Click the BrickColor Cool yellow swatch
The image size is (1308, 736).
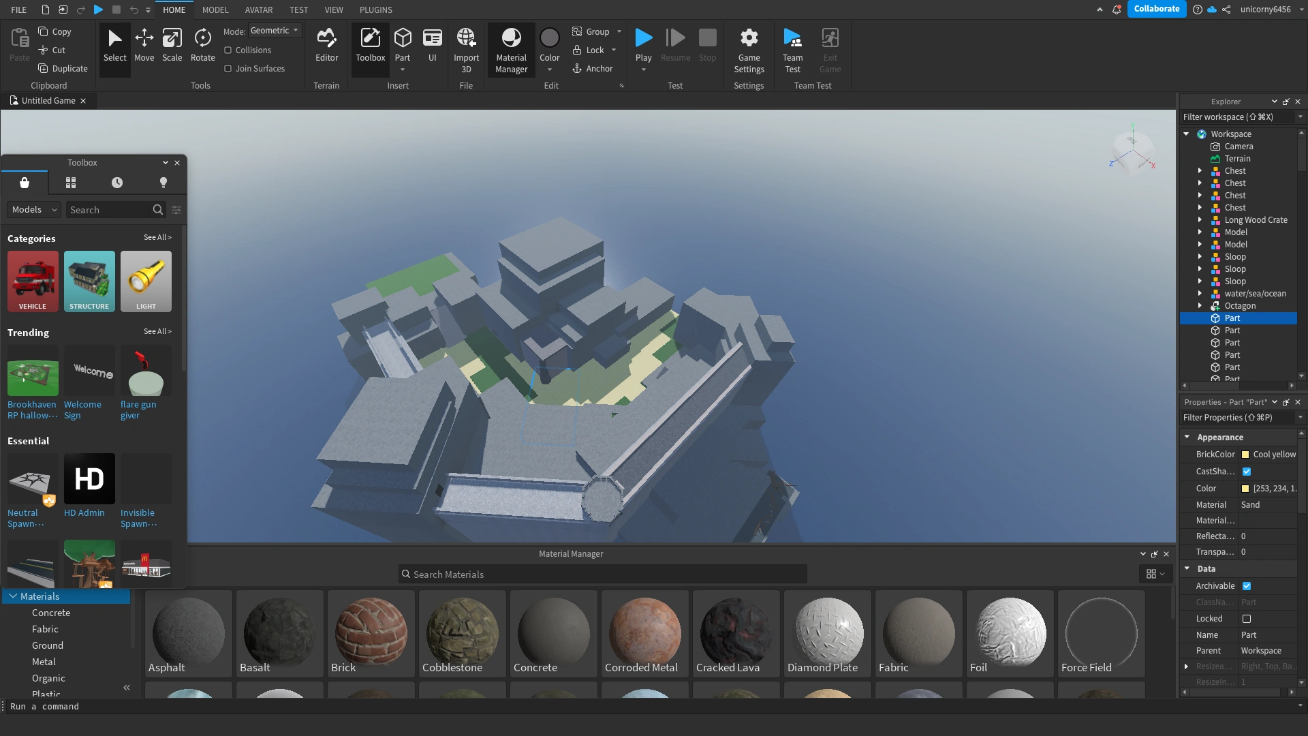1245,455
